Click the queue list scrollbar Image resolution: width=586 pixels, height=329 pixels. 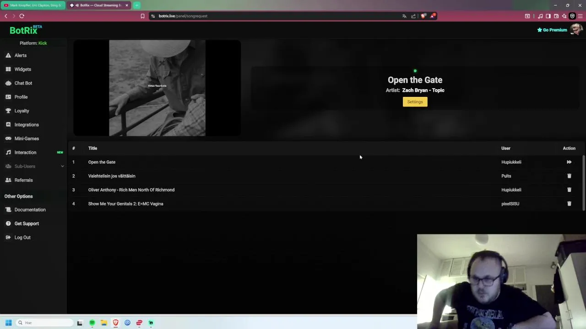[x=584, y=183]
